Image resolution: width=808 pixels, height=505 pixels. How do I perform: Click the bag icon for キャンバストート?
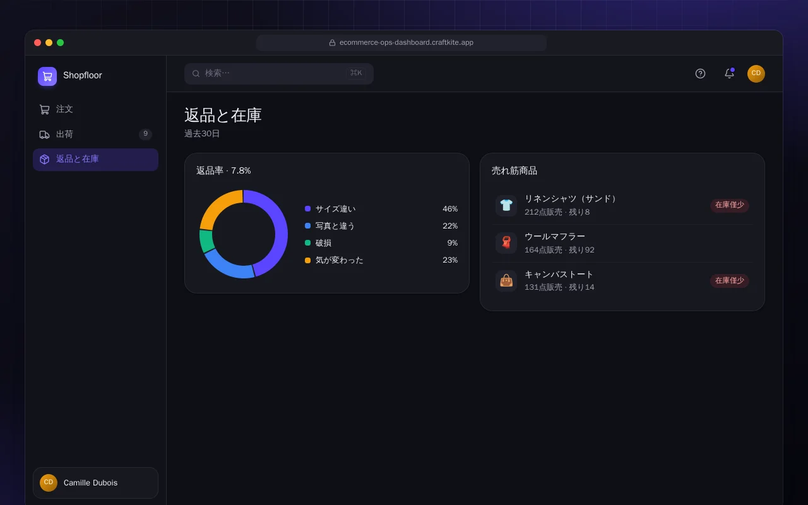point(506,281)
